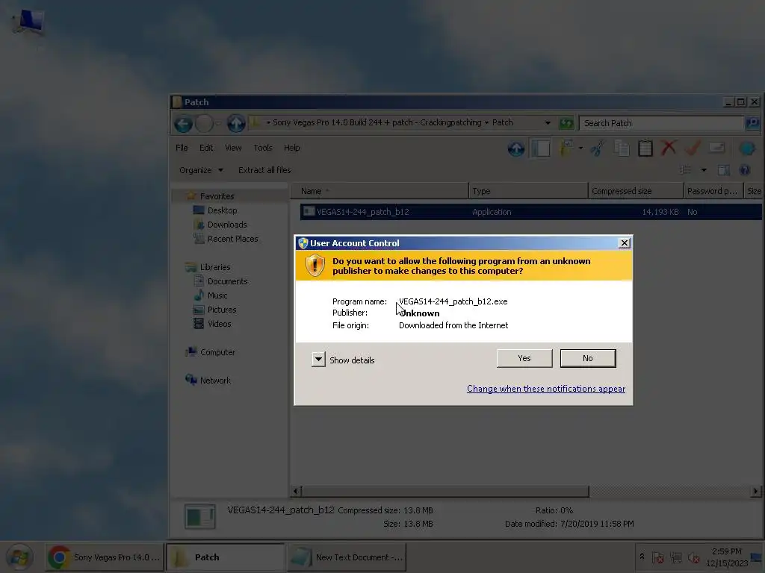Click the UAC warning shield icon

(315, 266)
